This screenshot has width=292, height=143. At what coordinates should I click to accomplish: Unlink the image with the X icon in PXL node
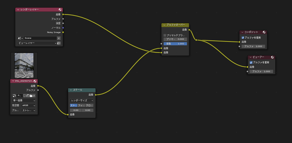pyautogui.click(x=34, y=96)
